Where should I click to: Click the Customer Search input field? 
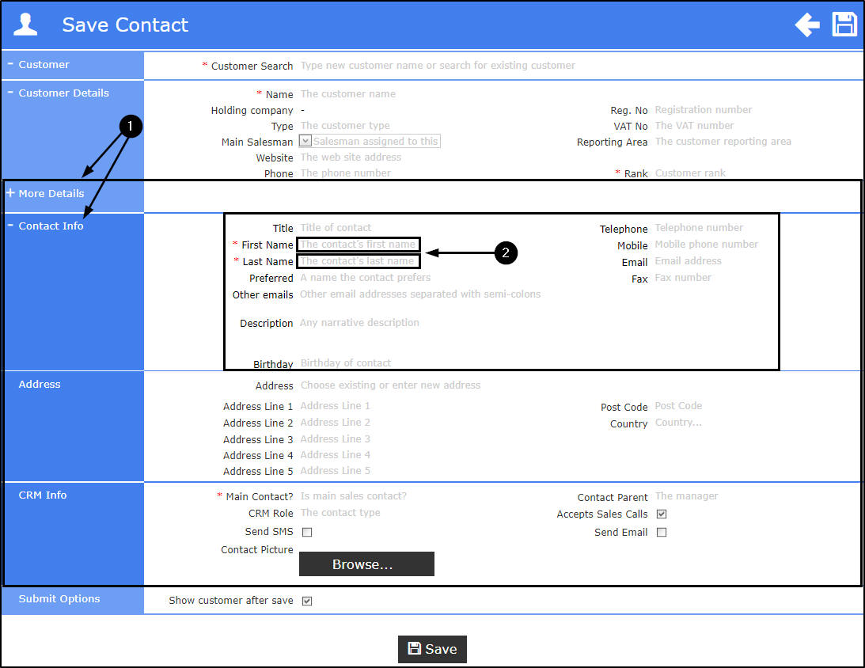point(579,66)
